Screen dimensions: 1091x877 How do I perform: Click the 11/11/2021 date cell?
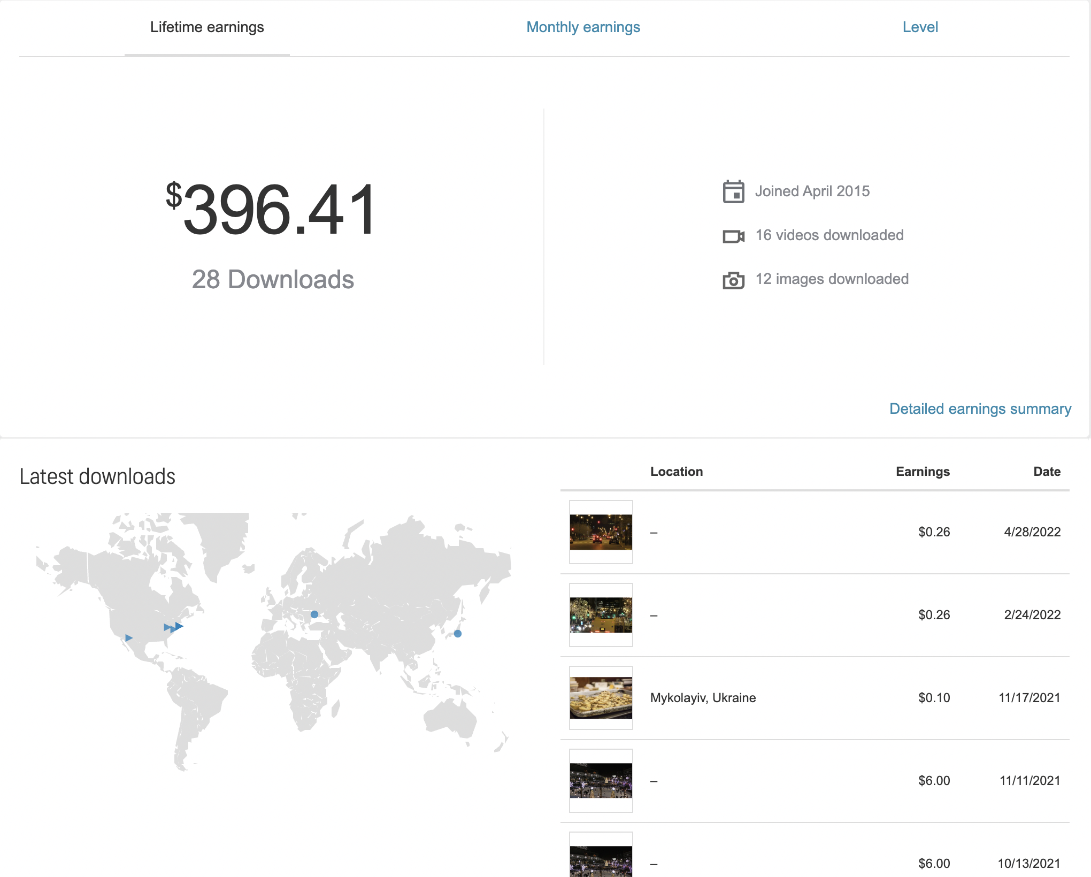[1030, 781]
